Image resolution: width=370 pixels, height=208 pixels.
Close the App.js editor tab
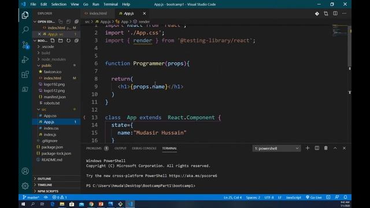click(144, 13)
